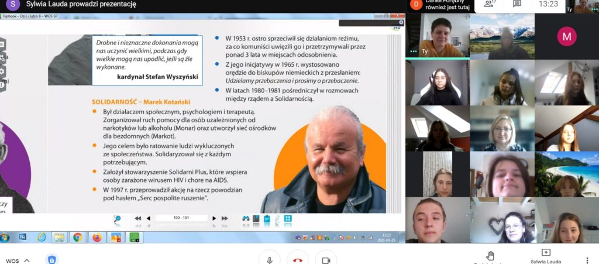Open the flipbook clipboard notes icon
The height and width of the screenshot is (264, 599).
[x=267, y=218]
